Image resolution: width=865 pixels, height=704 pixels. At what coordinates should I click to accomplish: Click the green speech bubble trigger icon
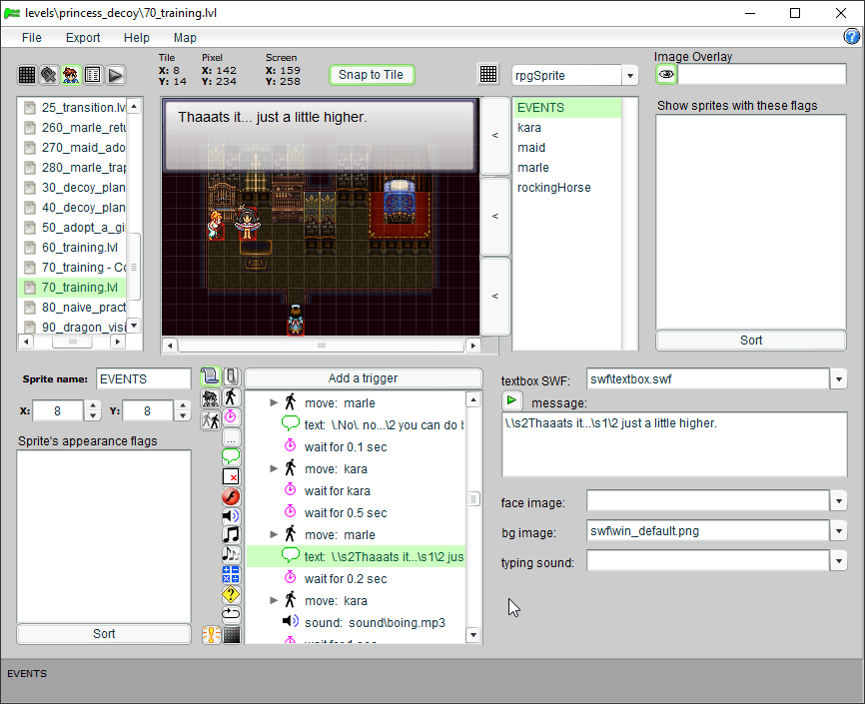(x=231, y=456)
